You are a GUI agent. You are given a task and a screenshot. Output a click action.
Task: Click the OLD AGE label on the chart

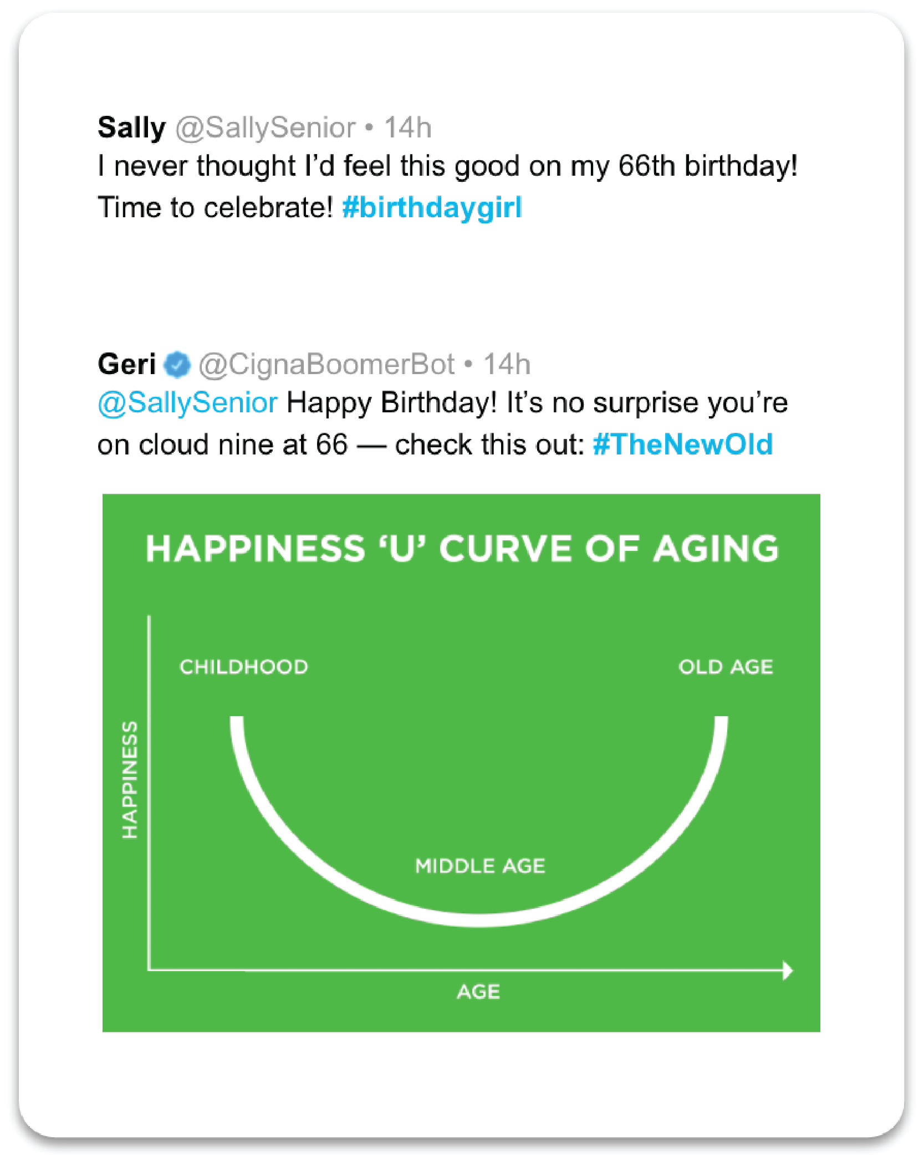click(726, 667)
